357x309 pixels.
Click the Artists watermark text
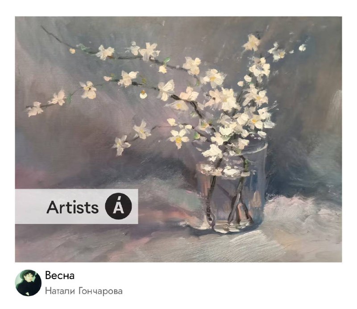point(73,207)
